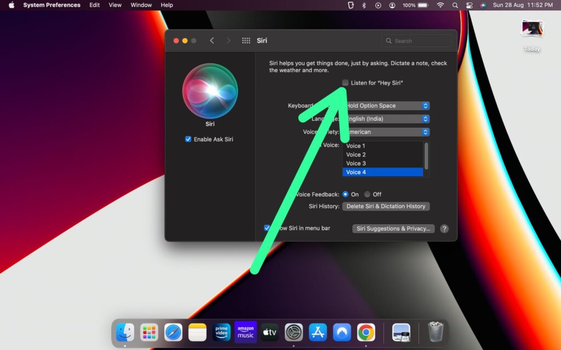Set Voice Feedback to On
The height and width of the screenshot is (350, 561).
click(345, 194)
